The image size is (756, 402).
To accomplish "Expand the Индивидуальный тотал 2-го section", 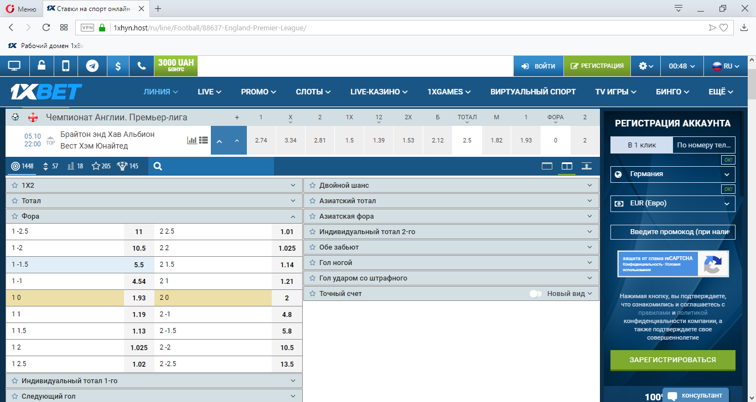I will pyautogui.click(x=452, y=232).
